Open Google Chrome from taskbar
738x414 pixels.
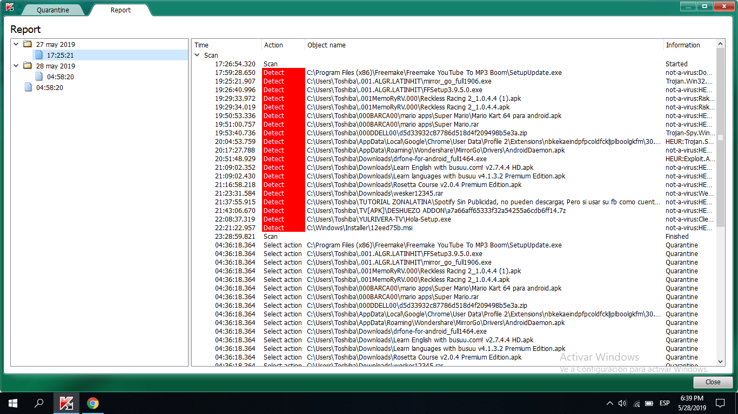93,403
